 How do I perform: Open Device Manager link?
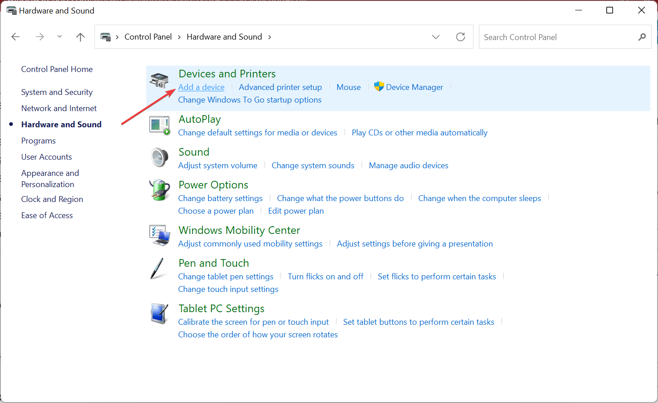pos(414,87)
